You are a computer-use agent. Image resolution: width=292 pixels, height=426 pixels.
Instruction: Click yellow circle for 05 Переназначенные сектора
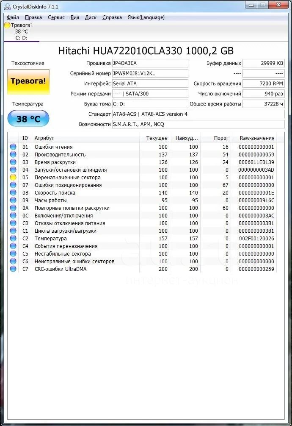(x=13, y=177)
